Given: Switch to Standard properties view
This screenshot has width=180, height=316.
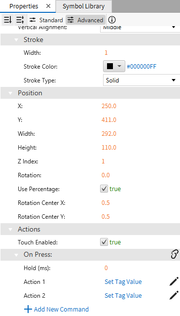Looking at the screenshot, I should tap(46, 20).
